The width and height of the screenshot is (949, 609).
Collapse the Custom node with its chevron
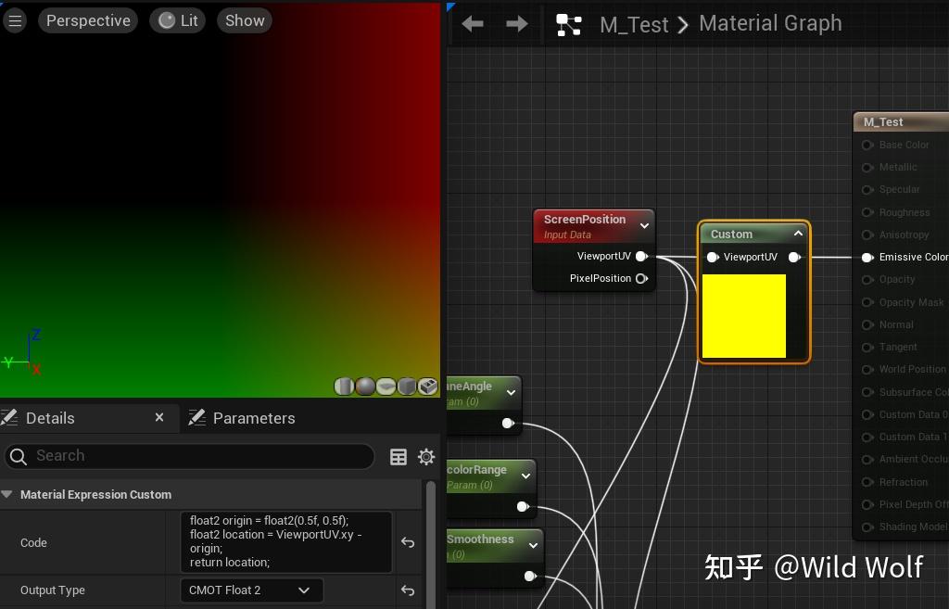(x=798, y=234)
